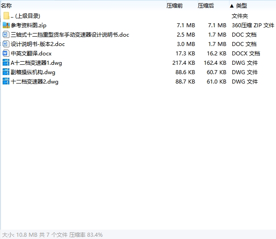Click the 17.3 KB original size cell
This screenshot has height=239, width=276.
tap(185, 53)
